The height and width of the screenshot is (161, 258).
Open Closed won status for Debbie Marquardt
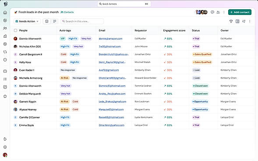pyautogui.click(x=200, y=94)
